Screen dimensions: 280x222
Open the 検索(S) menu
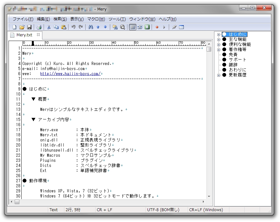point(60,19)
